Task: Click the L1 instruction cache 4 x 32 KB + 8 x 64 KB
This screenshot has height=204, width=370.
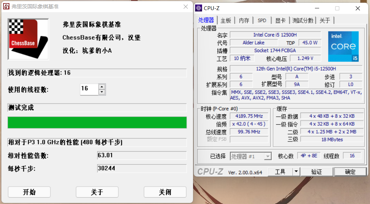Action: pos(332,124)
